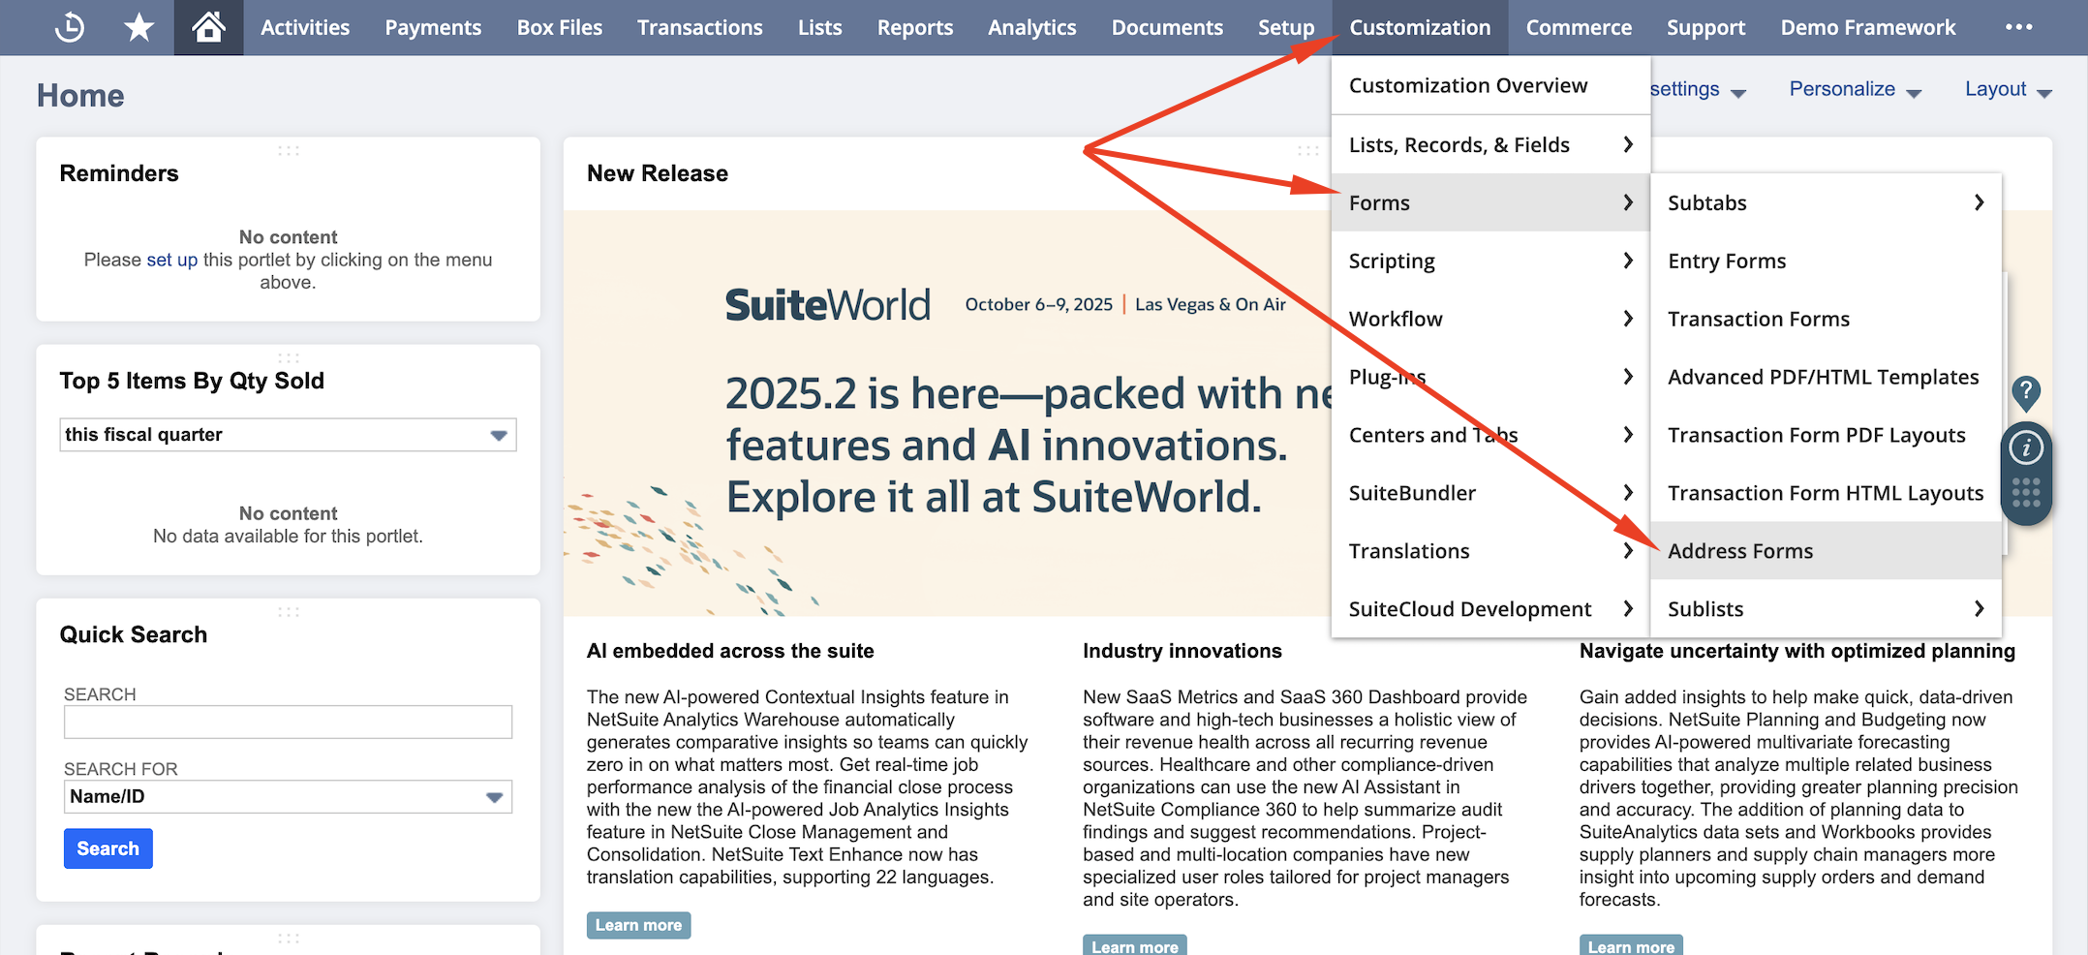Viewport: 2088px width, 955px height.
Task: Open the settings dropdown near Personalize
Action: 1699,89
